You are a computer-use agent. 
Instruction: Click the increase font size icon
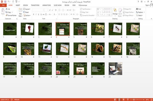(x=50, y=10)
